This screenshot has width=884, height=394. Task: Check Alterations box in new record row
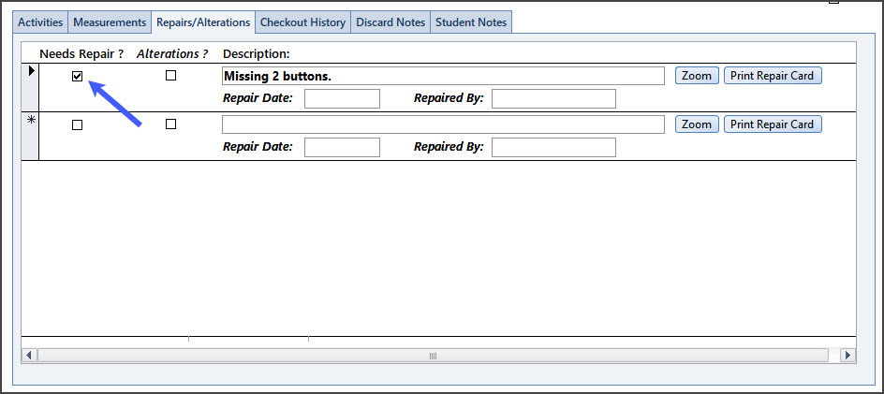[170, 124]
